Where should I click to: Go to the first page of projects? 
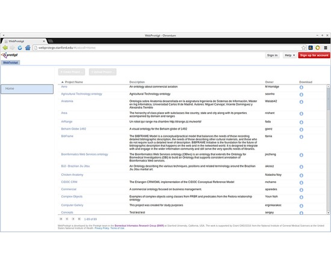pos(61,219)
